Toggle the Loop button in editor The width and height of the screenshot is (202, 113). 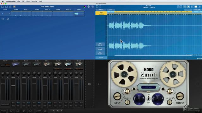(x=111, y=10)
